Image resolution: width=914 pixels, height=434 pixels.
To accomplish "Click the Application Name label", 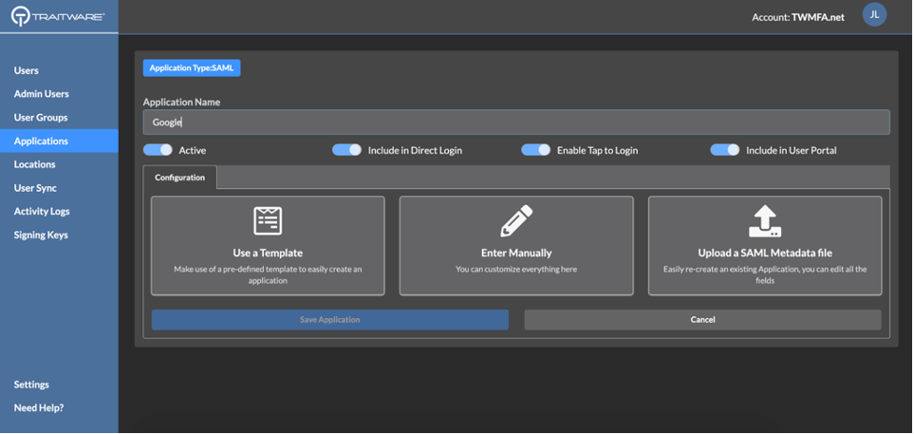I will (181, 102).
